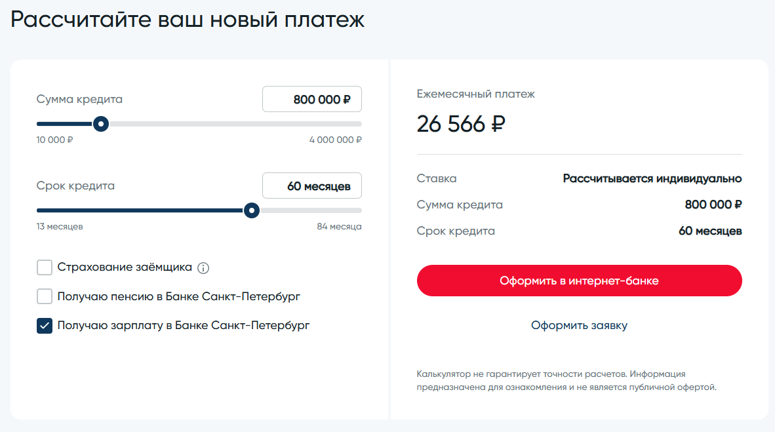The height and width of the screenshot is (432, 775).
Task: Click the unfilled amount slider track on the right
Action: [x=235, y=124]
